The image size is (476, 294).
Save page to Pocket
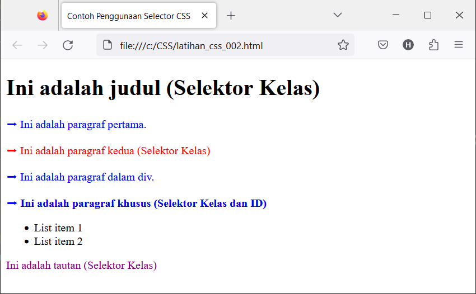click(x=383, y=45)
